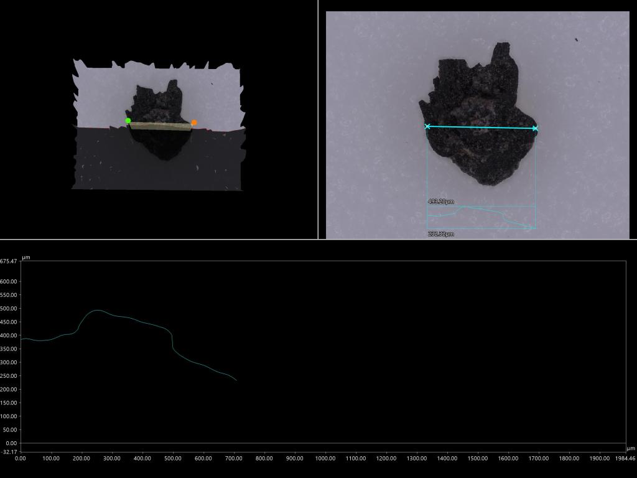637x478 pixels.
Task: Click the steep drop on the profile curve
Action: point(172,342)
